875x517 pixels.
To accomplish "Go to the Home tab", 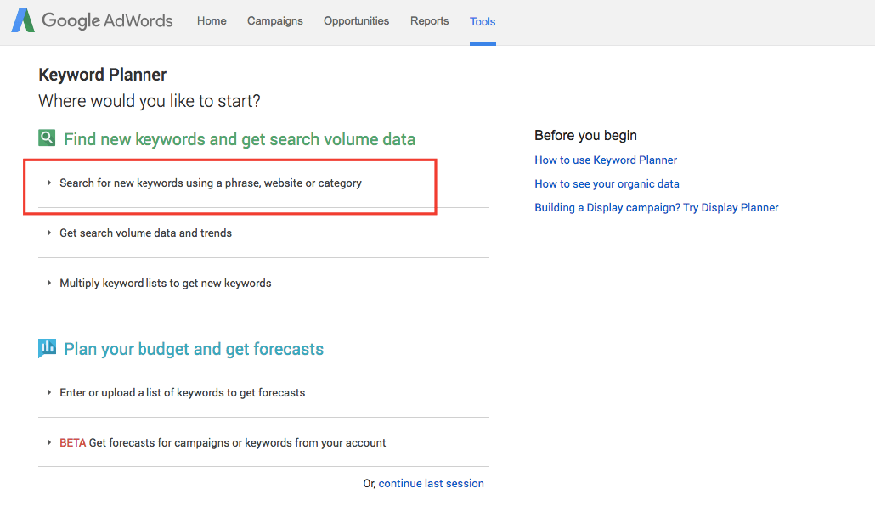I will 212,21.
